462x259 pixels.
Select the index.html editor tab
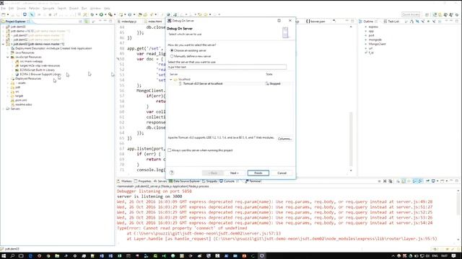(153, 22)
